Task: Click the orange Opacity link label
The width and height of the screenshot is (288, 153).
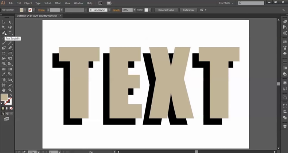Action: [116, 10]
